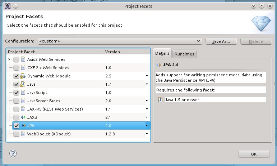Click the JPA 2.0 icon in Details

coord(158,65)
